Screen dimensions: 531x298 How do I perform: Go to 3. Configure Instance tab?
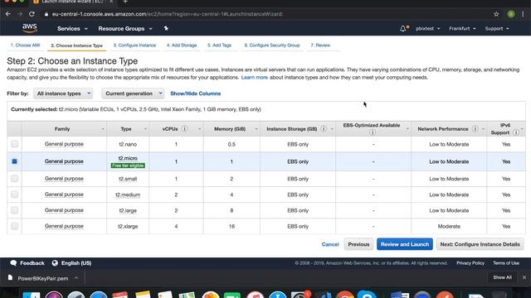tap(134, 45)
